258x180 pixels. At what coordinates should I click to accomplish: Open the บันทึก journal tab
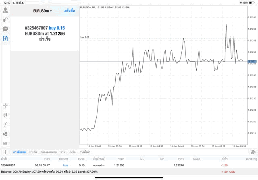point(72,152)
